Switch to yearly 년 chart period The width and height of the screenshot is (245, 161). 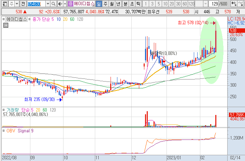118,4
